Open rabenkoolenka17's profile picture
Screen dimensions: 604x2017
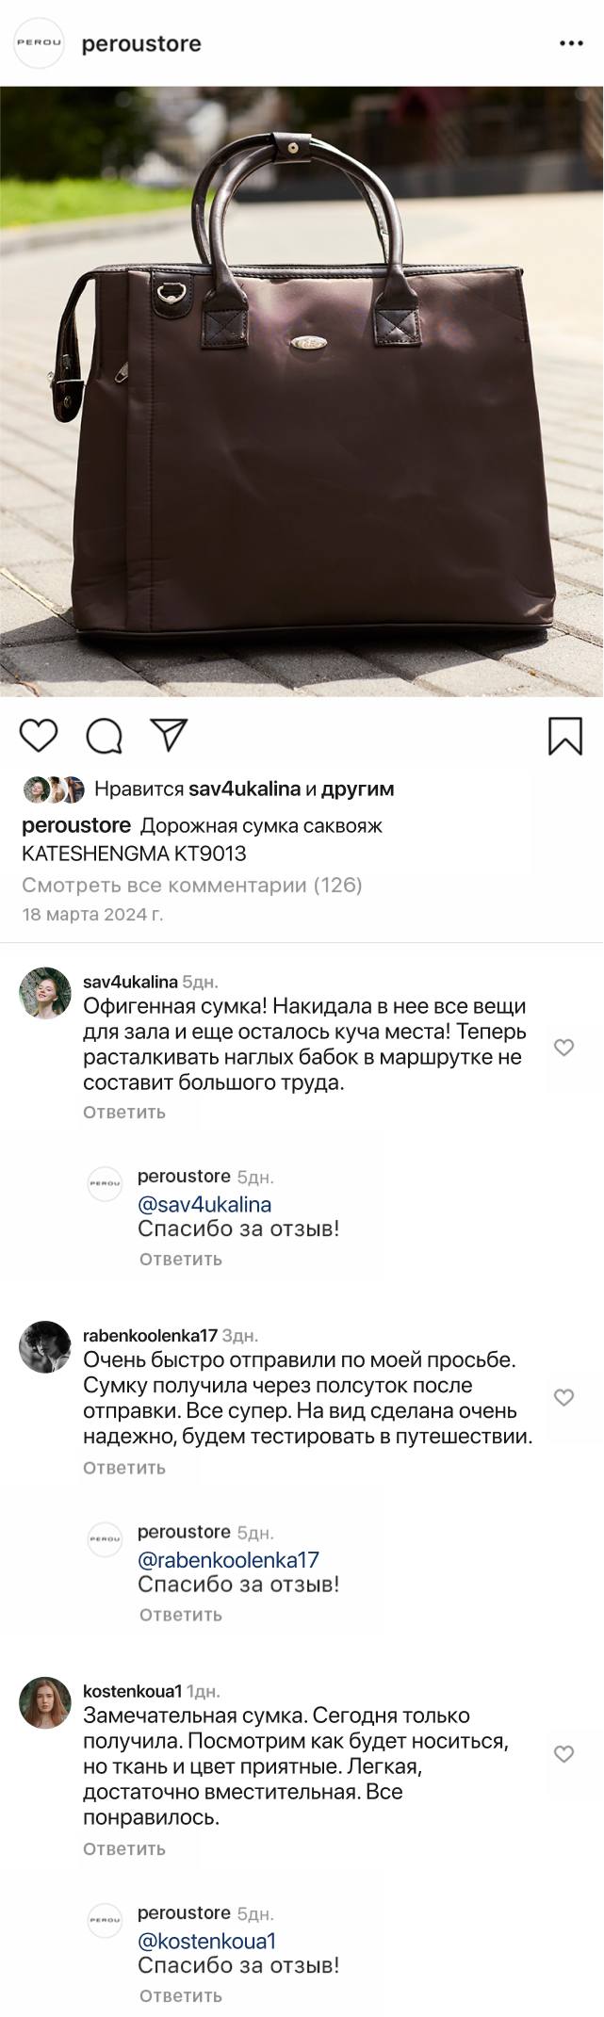(45, 1347)
